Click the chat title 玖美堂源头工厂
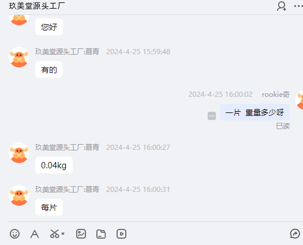The height and width of the screenshot is (245, 303). click(x=37, y=6)
